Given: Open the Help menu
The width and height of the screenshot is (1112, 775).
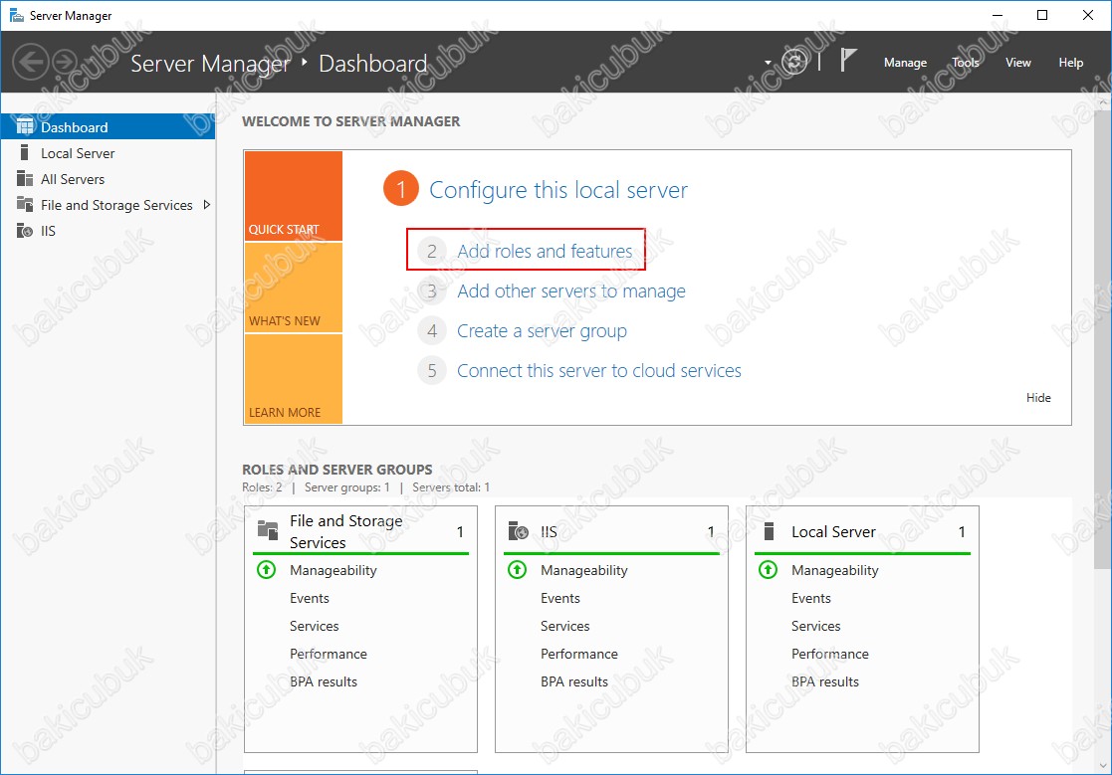Looking at the screenshot, I should 1071,63.
